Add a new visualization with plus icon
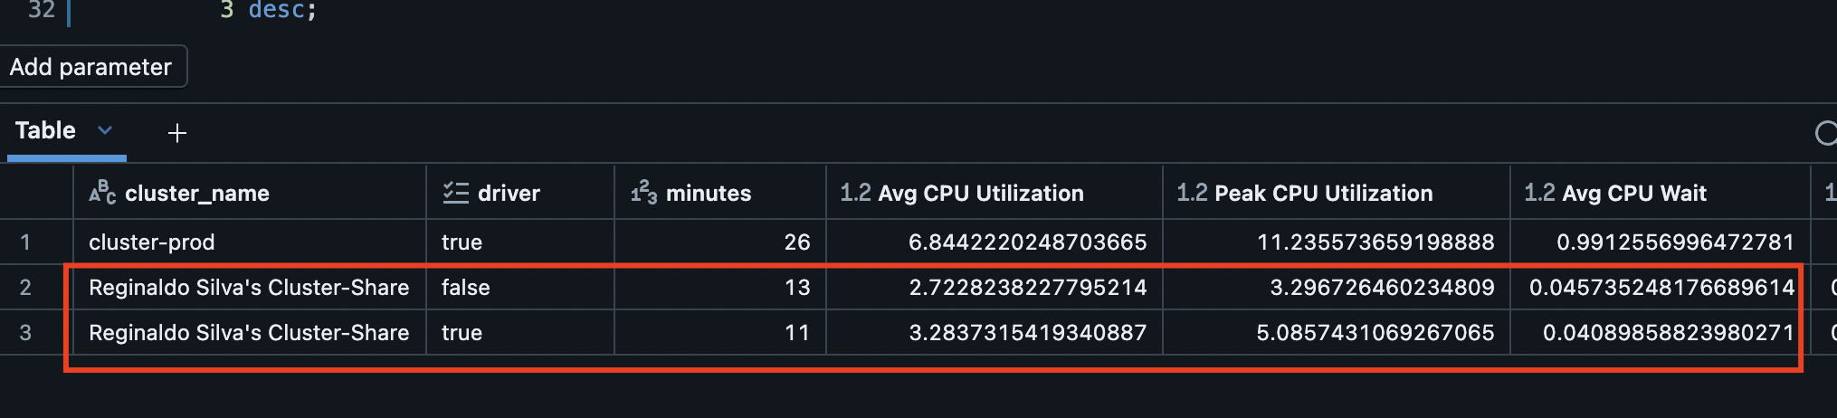The width and height of the screenshot is (1837, 418). tap(177, 133)
